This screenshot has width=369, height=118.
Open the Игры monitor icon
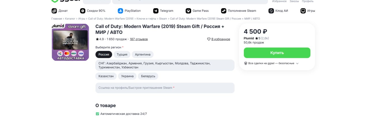[303, 11]
